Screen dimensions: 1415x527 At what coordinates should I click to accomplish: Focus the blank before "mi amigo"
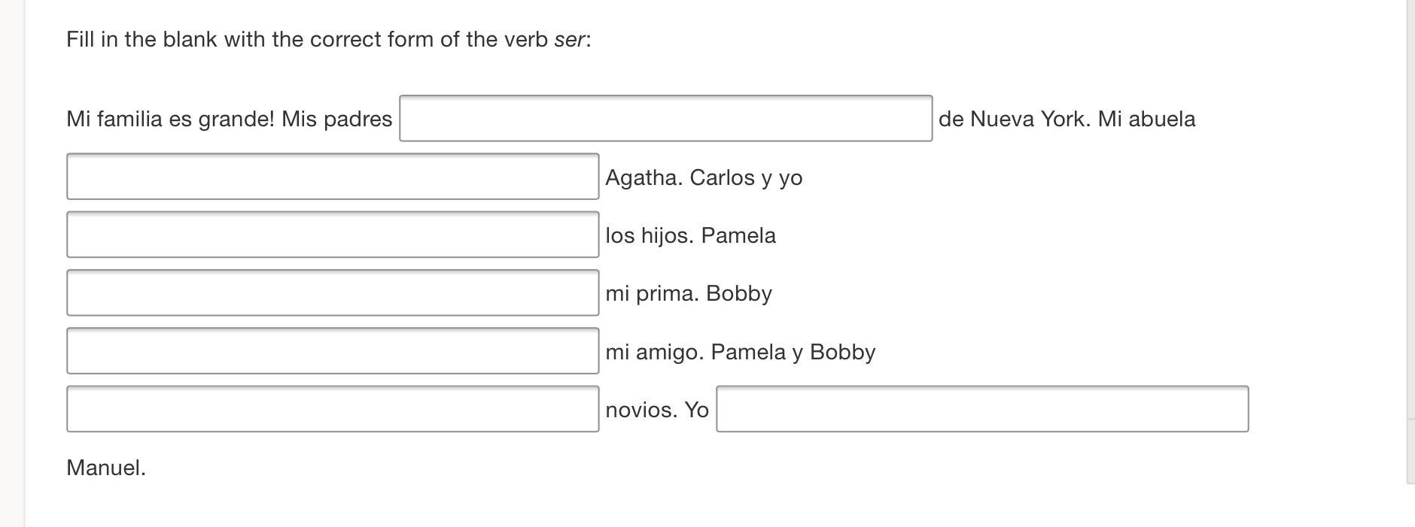pyautogui.click(x=333, y=351)
